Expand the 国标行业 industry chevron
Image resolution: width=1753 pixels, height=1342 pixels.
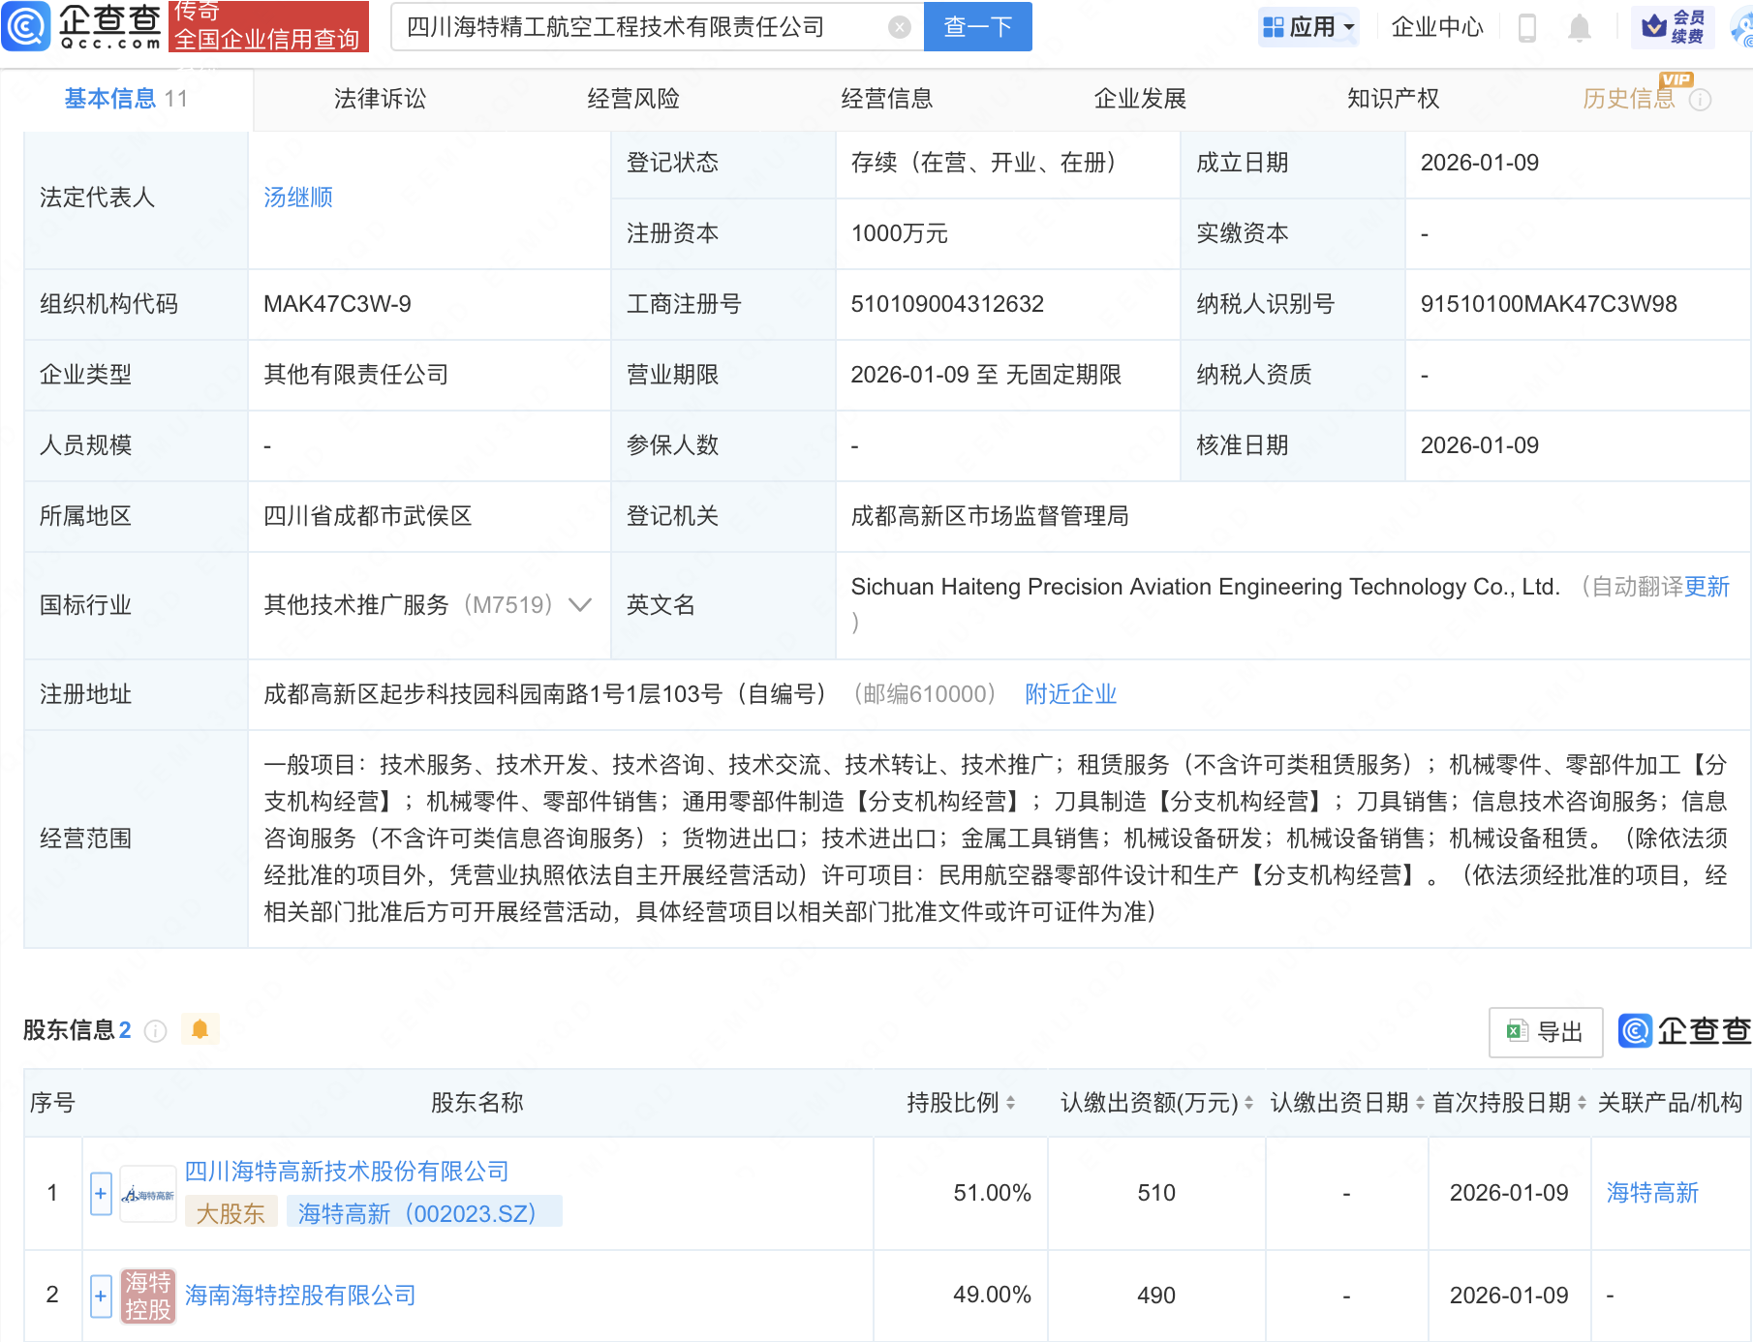coord(580,605)
